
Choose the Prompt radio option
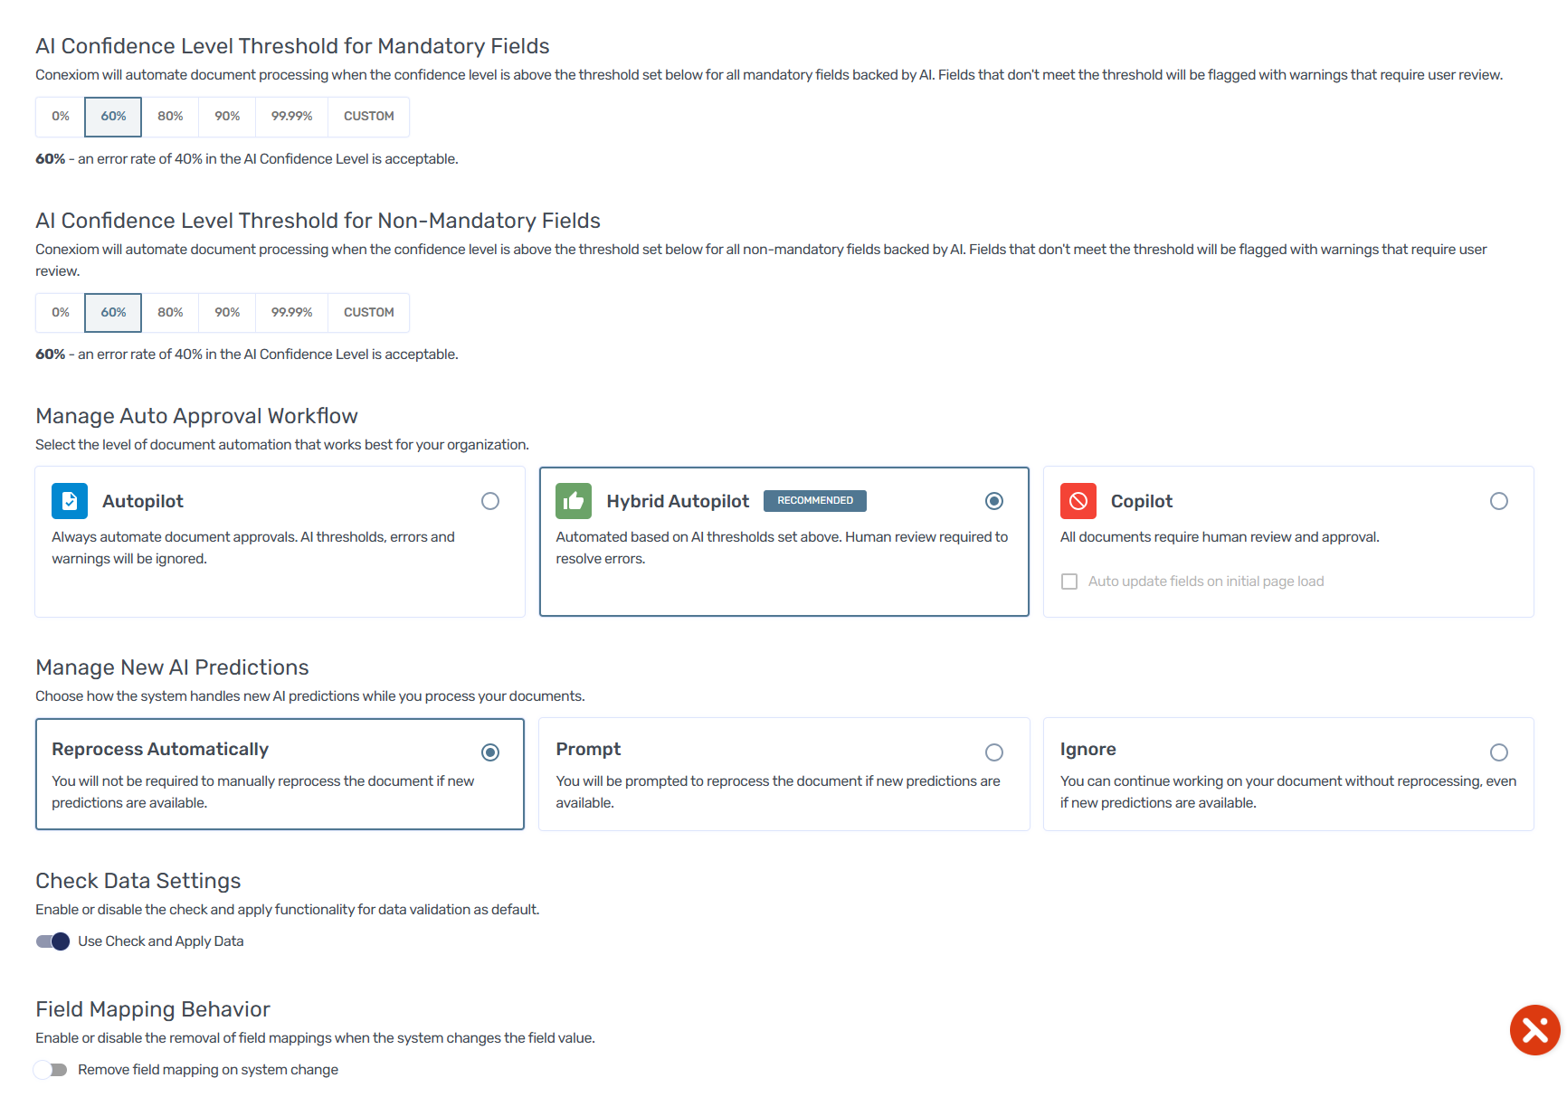point(994,752)
